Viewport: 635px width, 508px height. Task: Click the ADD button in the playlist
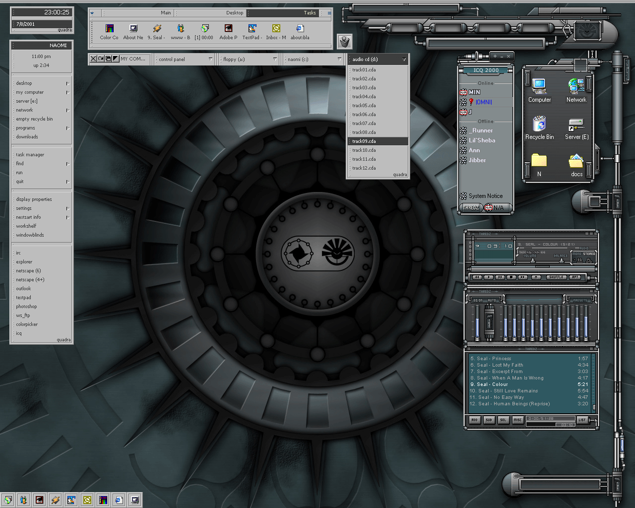pyautogui.click(x=474, y=420)
